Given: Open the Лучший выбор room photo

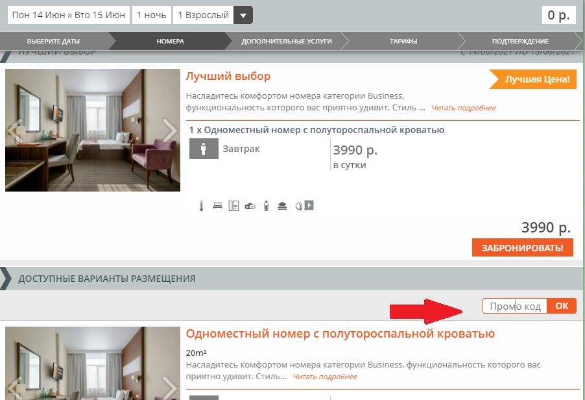Looking at the screenshot, I should pyautogui.click(x=93, y=130).
